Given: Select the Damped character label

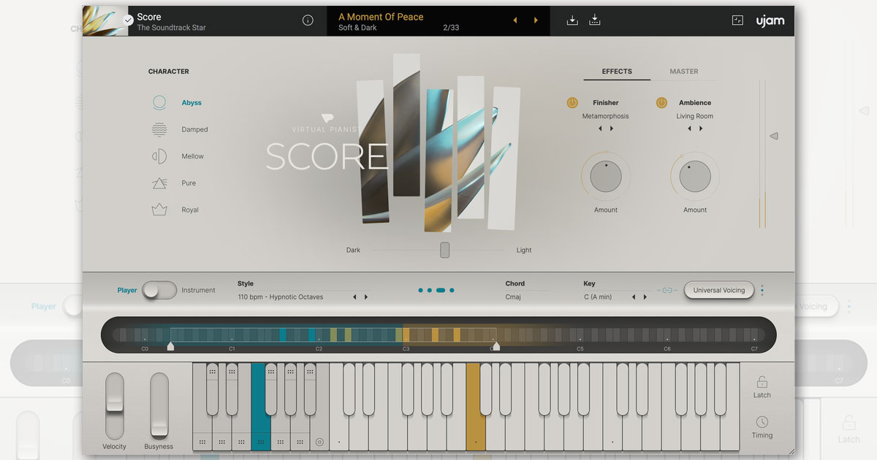Looking at the screenshot, I should pos(194,130).
